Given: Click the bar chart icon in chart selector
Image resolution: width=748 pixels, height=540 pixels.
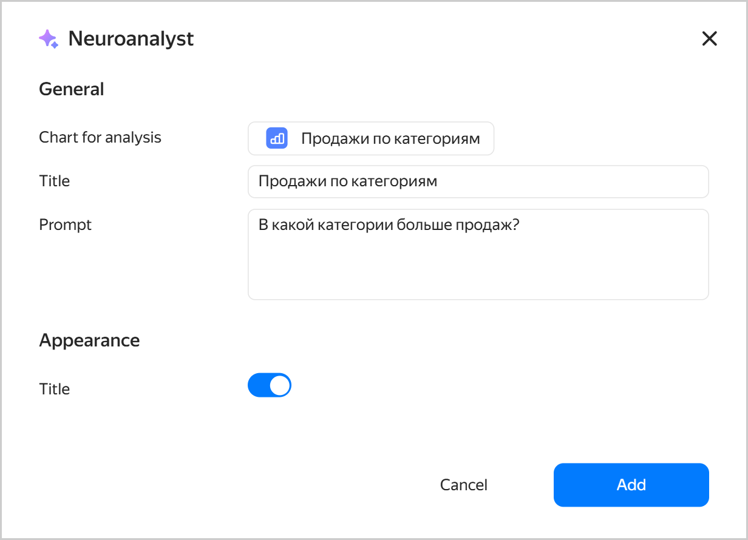Looking at the screenshot, I should pyautogui.click(x=276, y=138).
